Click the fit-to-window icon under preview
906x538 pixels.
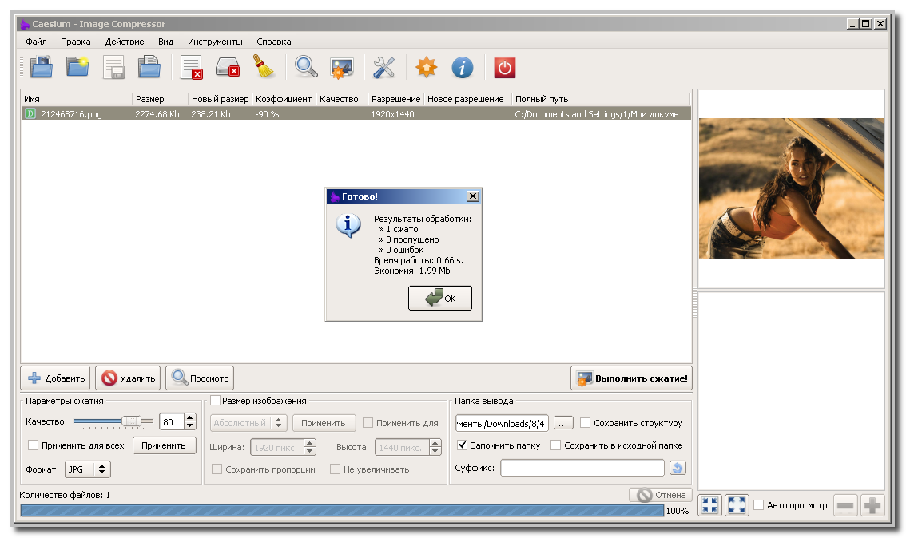(710, 505)
